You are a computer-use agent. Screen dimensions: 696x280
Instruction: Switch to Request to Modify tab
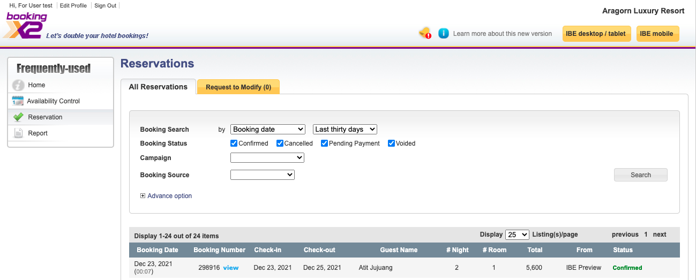point(238,87)
